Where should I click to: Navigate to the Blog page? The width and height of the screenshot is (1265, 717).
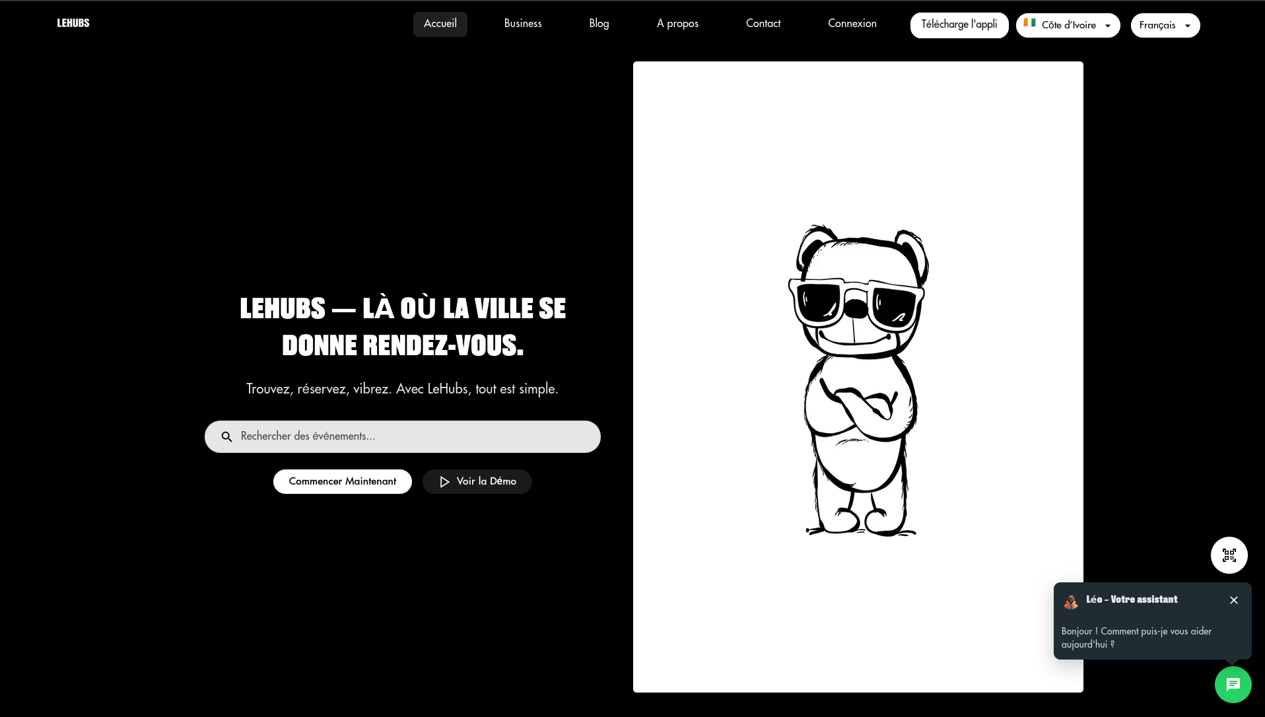[x=599, y=24]
